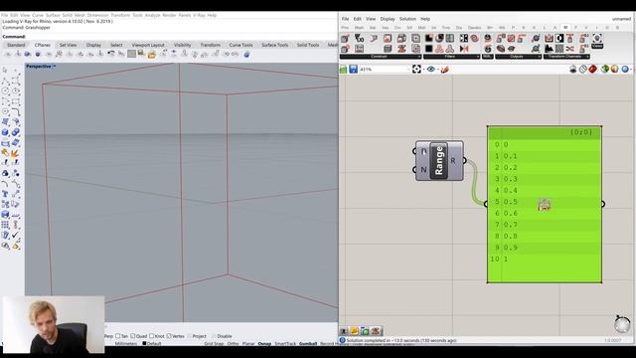Viewport: 636px width, 358px height.
Task: Toggle the Quad osnap checkbox
Action: point(132,336)
